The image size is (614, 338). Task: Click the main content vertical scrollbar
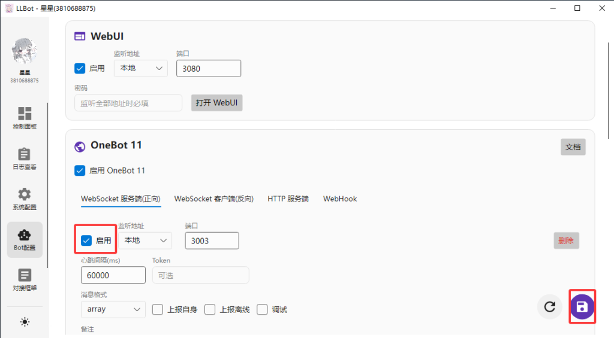tap(609, 90)
